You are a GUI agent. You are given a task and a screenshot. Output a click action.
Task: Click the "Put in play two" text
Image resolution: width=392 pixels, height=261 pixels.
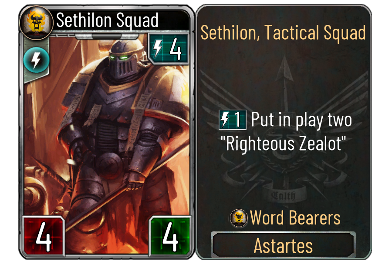click(x=302, y=120)
